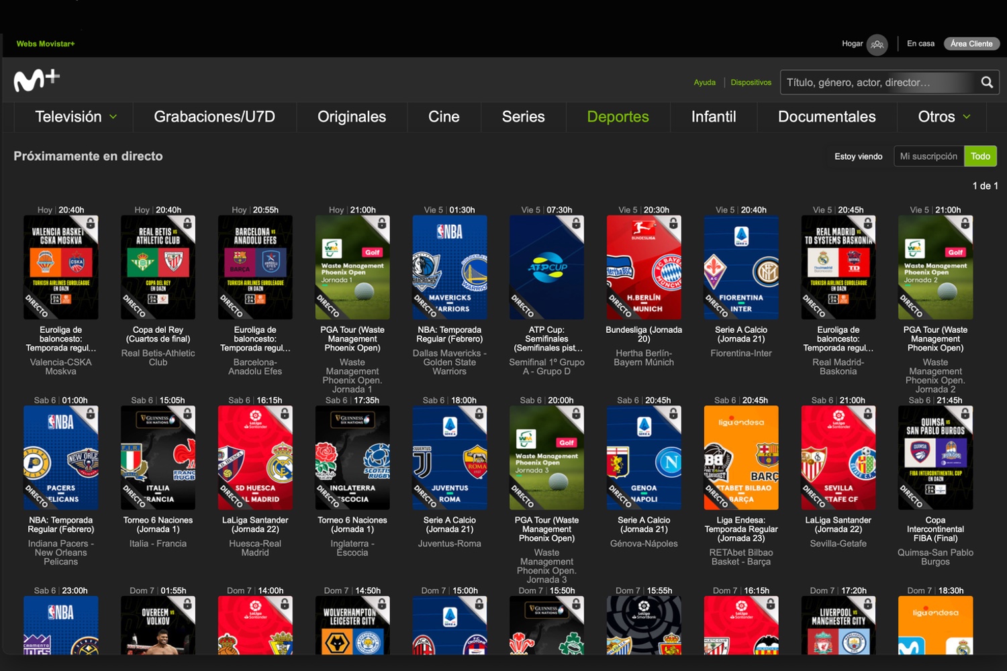Open the Hogar profile icon
The image size is (1007, 671).
click(x=877, y=44)
